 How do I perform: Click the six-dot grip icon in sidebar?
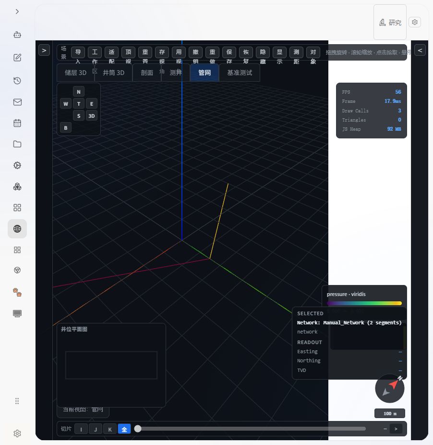click(x=17, y=401)
